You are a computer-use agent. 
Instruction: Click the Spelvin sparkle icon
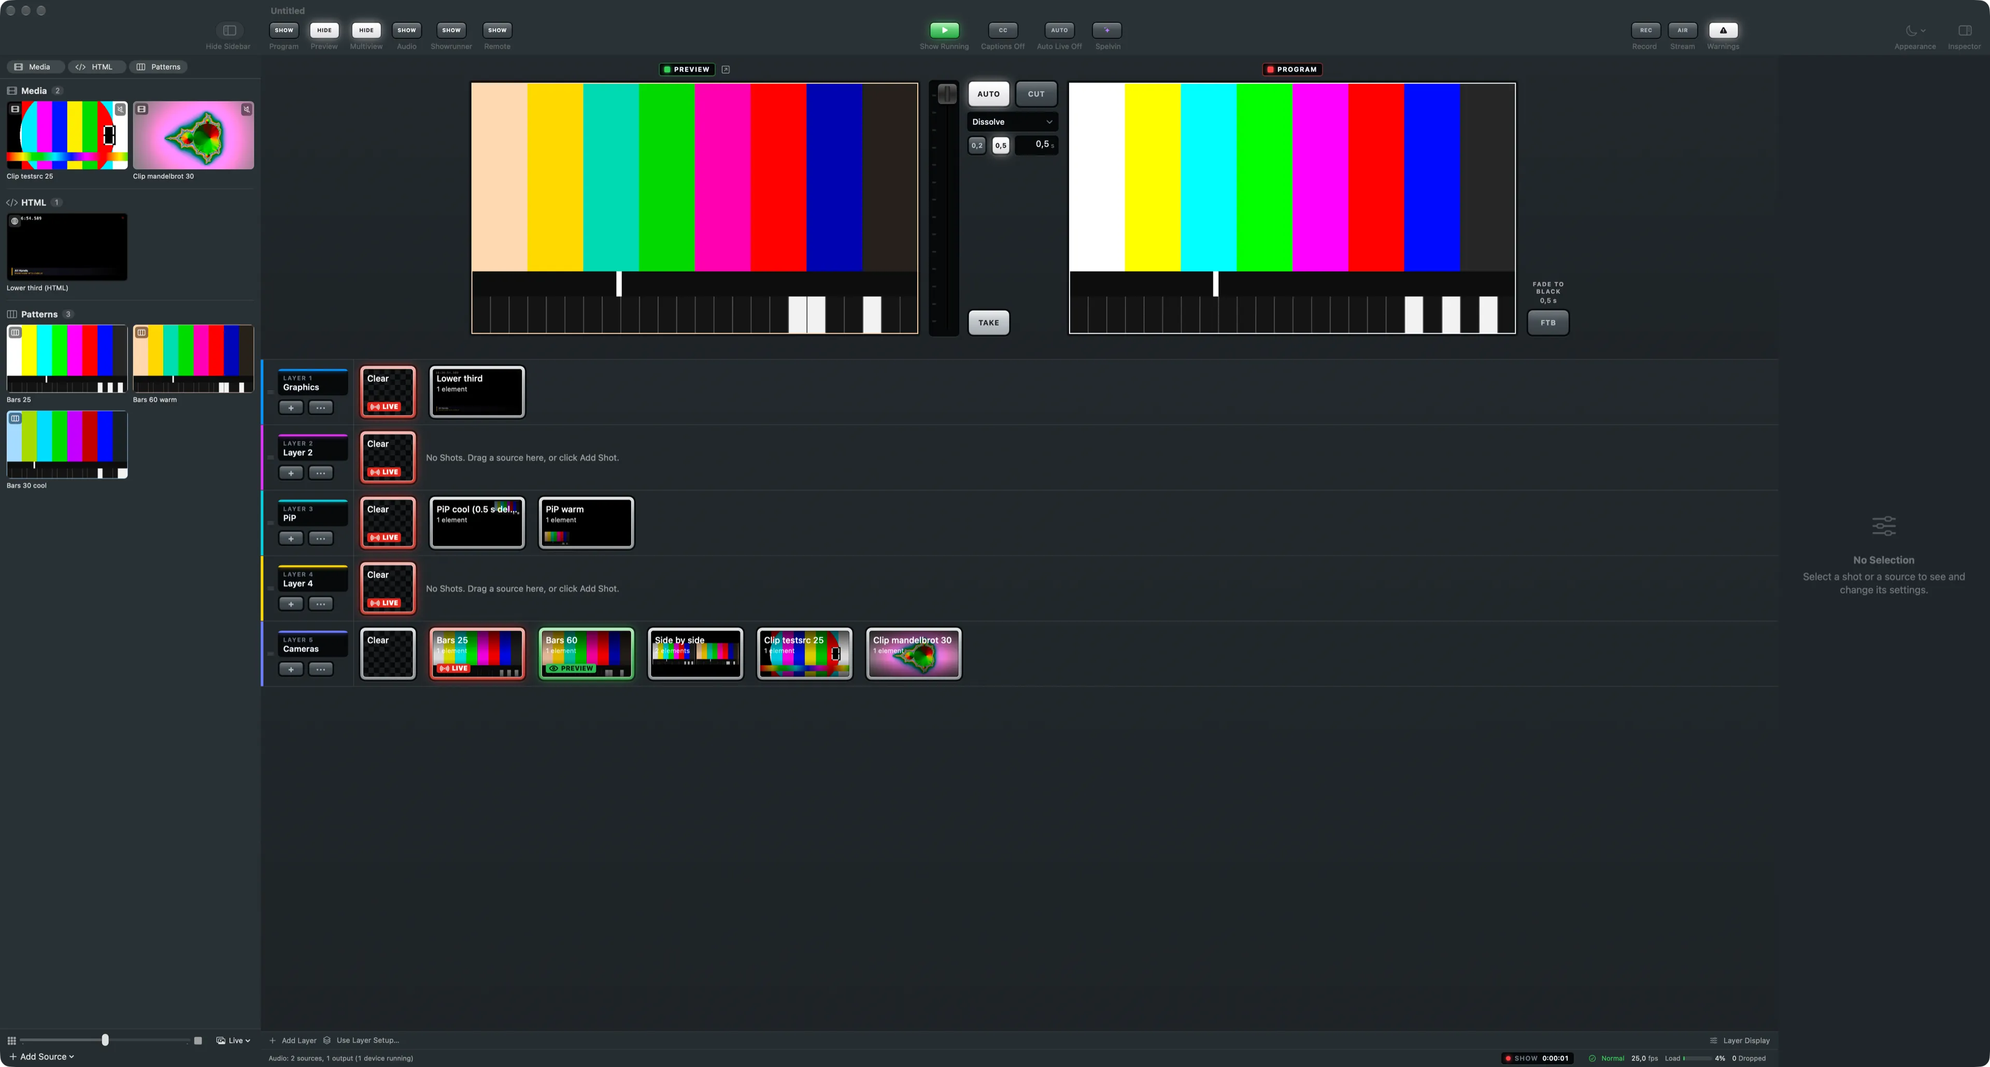click(x=1107, y=30)
